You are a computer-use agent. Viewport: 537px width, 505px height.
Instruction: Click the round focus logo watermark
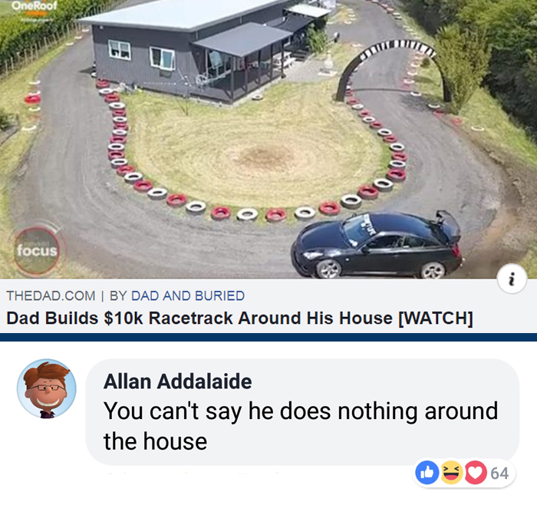37,250
